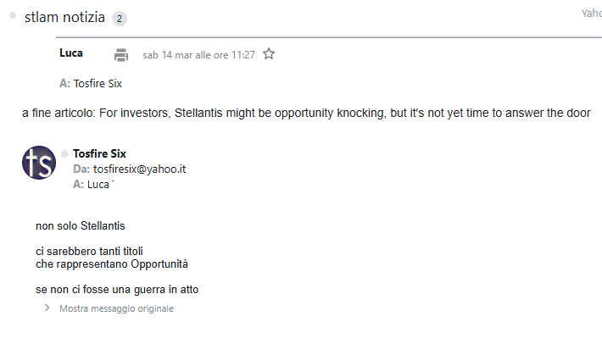Click the "guerra in atto" closing line
602x344 pixels.
point(117,289)
